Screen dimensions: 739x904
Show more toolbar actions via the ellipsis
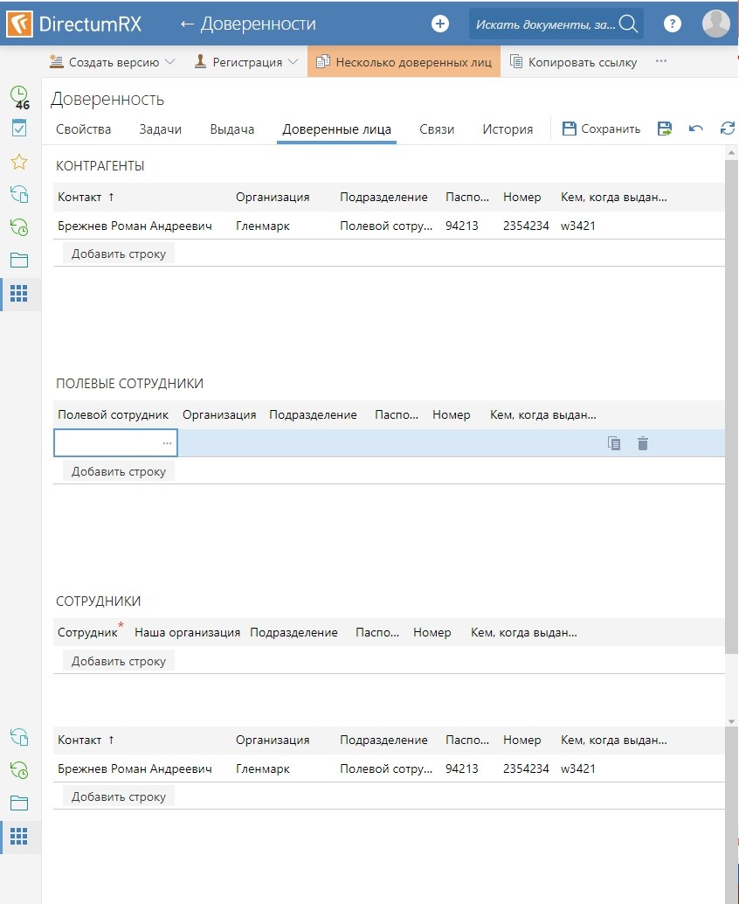tap(660, 61)
